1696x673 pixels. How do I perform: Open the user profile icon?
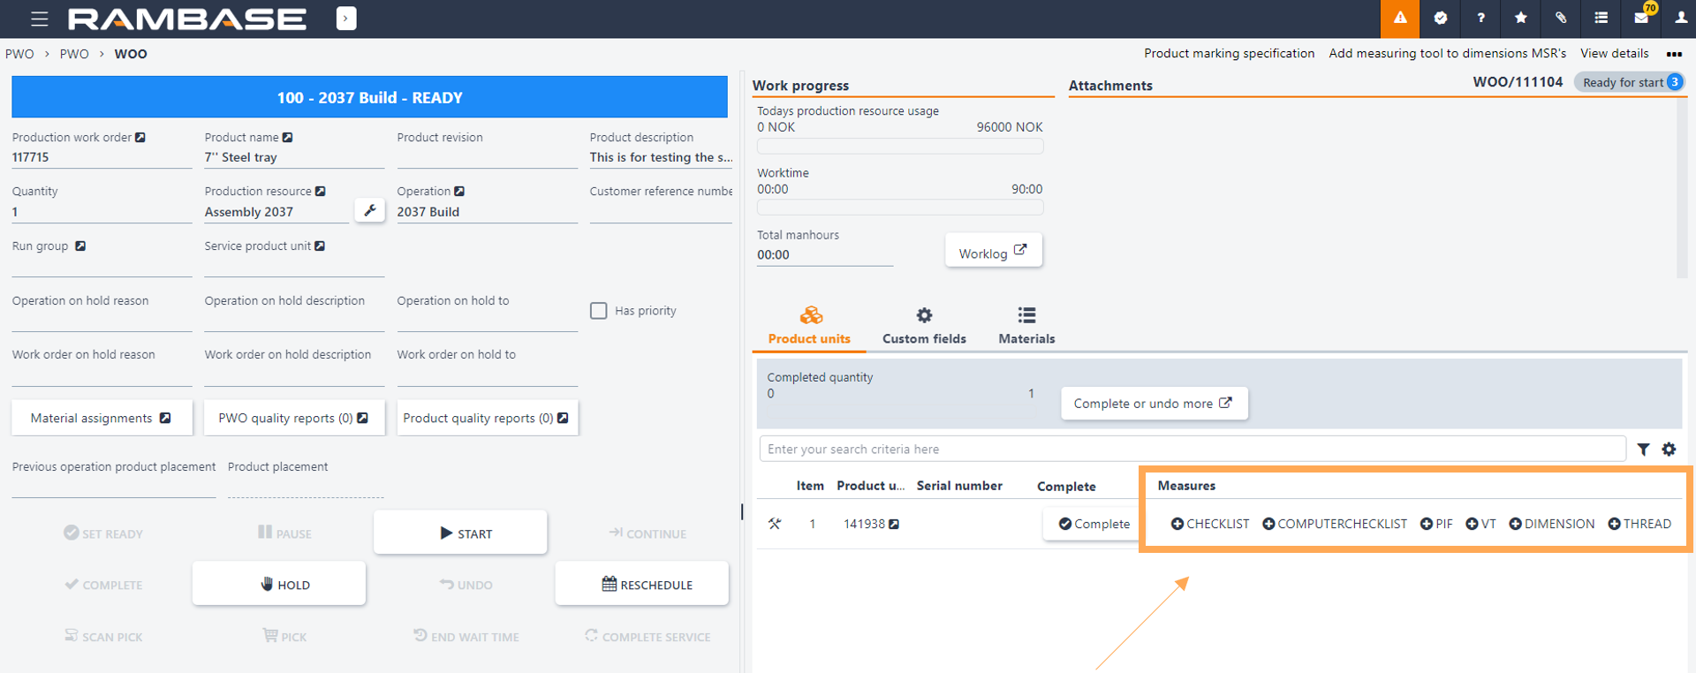[x=1680, y=19]
